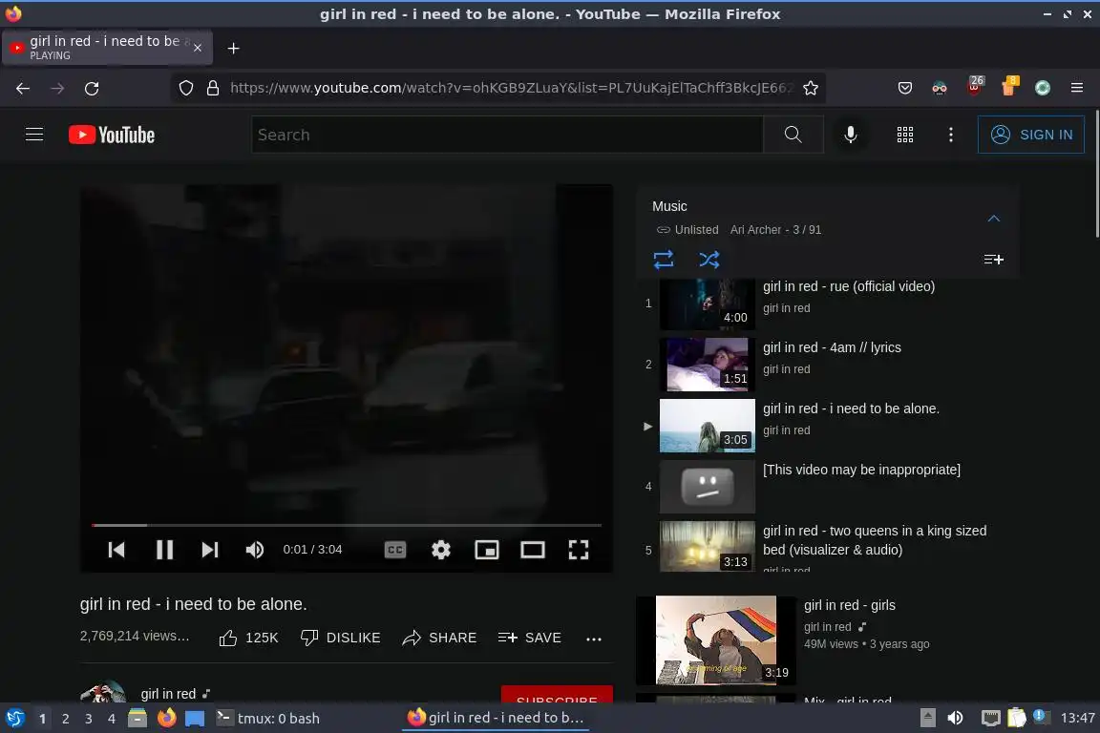Close the girl in red tab
Image resolution: width=1100 pixels, height=733 pixels.
(198, 48)
